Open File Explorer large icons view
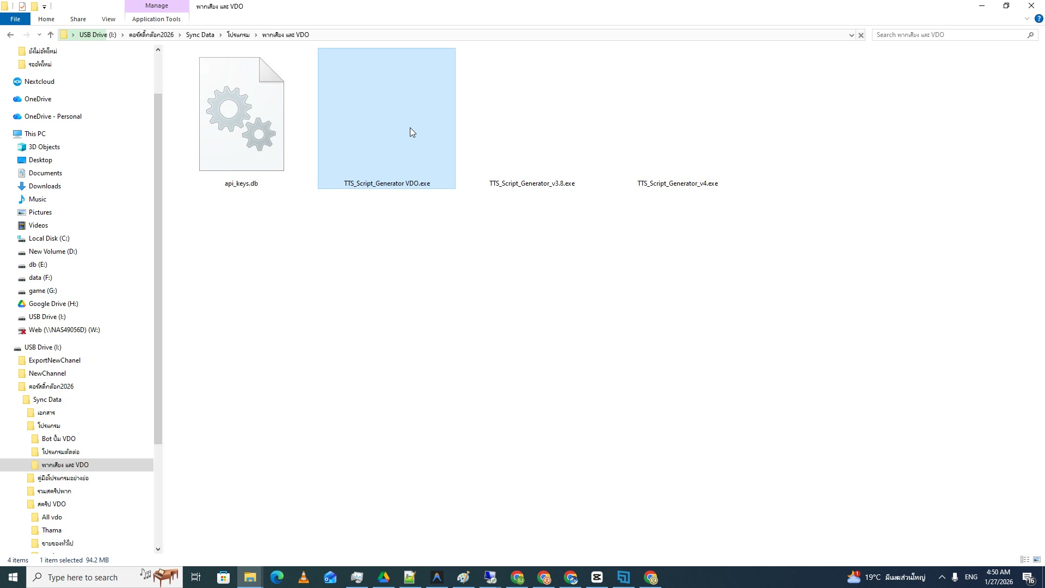 pyautogui.click(x=1036, y=560)
